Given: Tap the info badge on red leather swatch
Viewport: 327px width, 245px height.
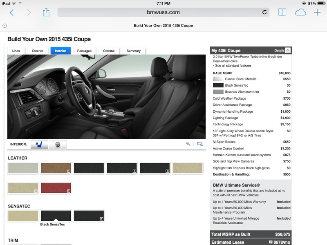Looking at the screenshot, I should coord(69,191).
